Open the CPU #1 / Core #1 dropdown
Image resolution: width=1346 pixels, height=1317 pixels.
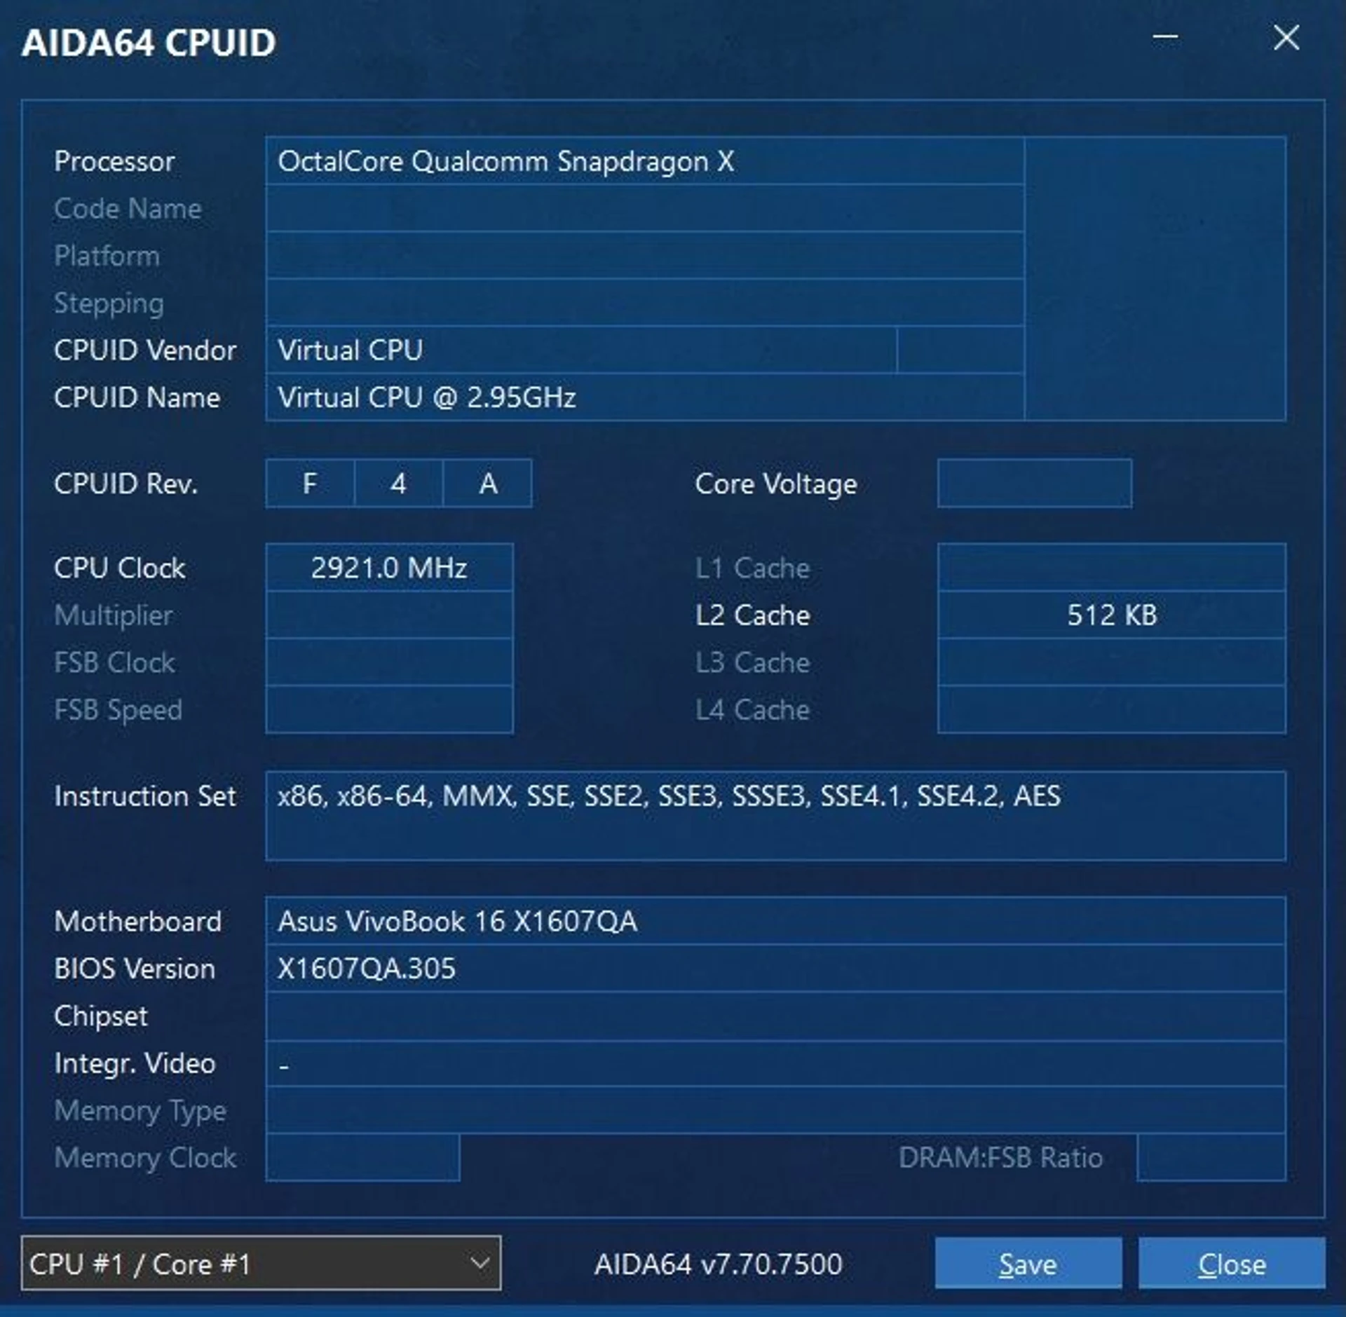[261, 1263]
